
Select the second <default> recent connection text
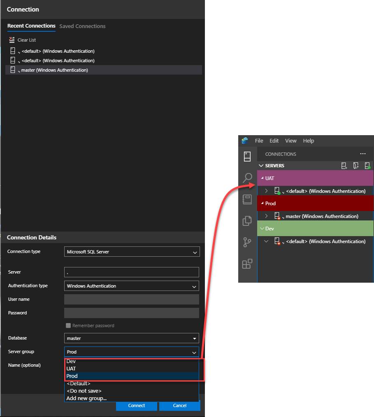[x=56, y=61]
